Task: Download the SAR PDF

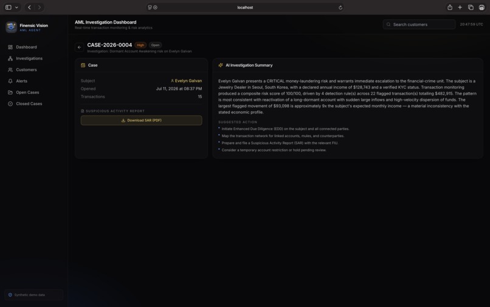Action: (141, 120)
